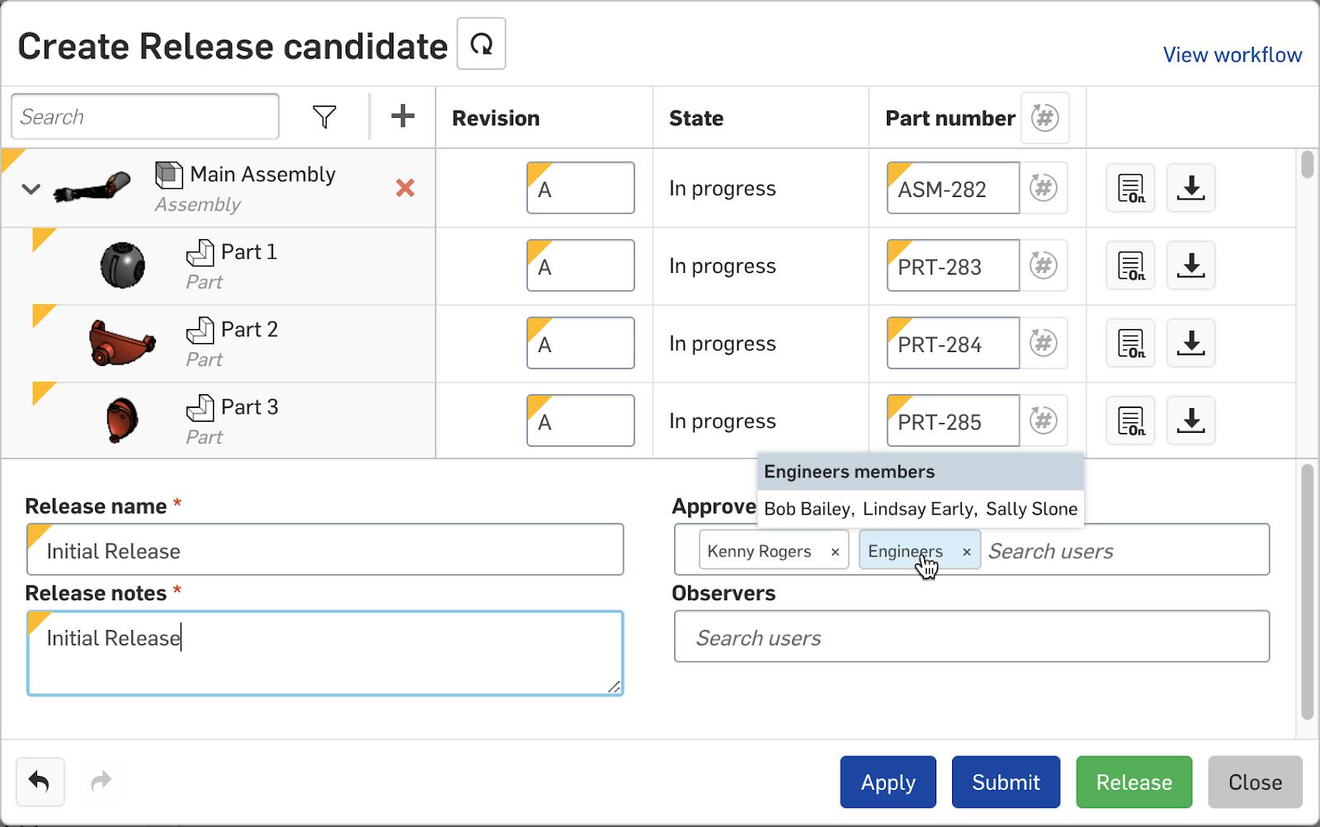Screen dimensions: 1320x827
Task: Generate part number for ASM-282 row
Action: [x=1044, y=188]
